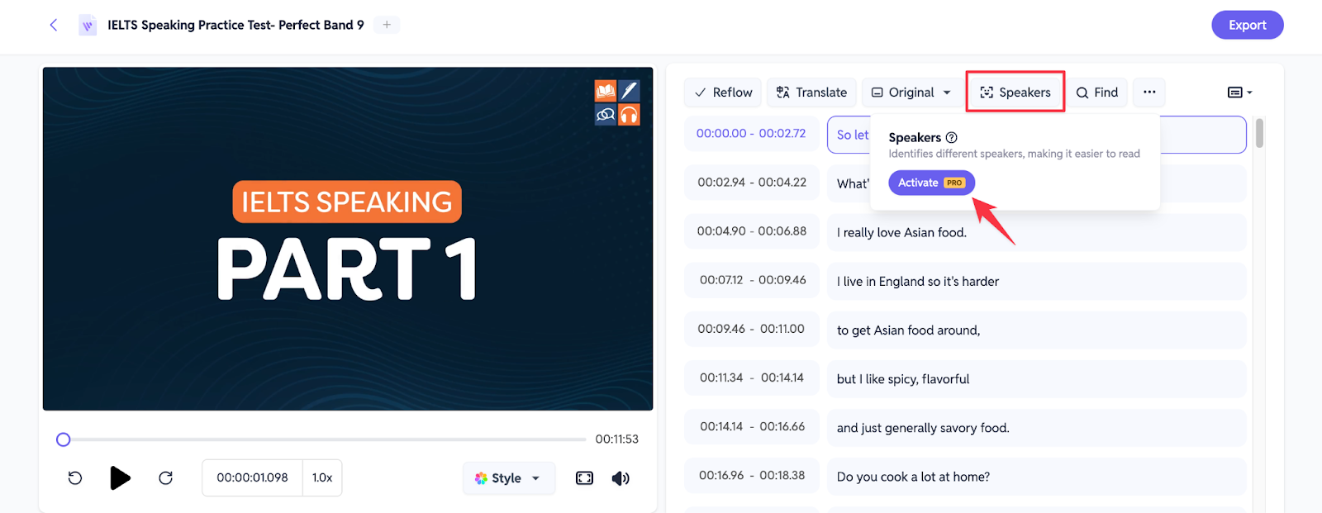Image resolution: width=1322 pixels, height=513 pixels.
Task: Click the Reflow toolbar button
Action: 723,93
